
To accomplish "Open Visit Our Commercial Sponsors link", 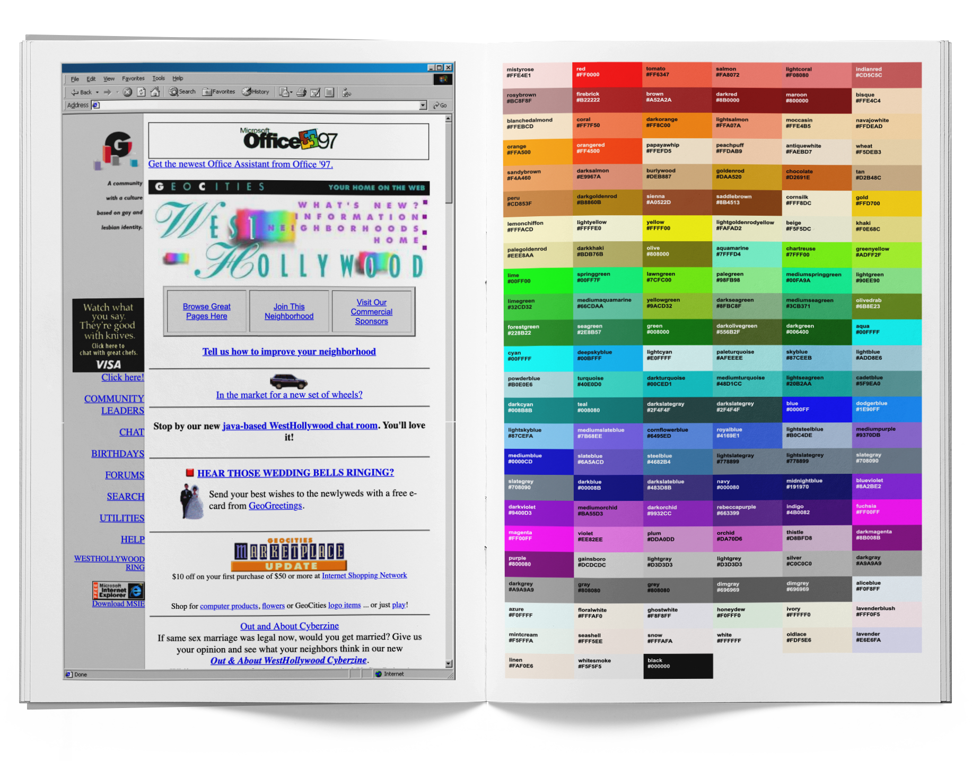I will (x=372, y=312).
